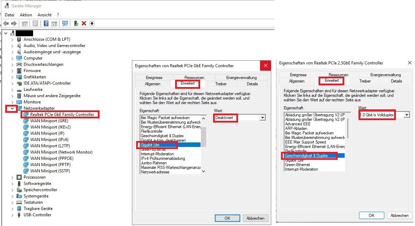Open the Properties sheet toolbar icon
Screen dimensions: 415x226
coord(35,24)
